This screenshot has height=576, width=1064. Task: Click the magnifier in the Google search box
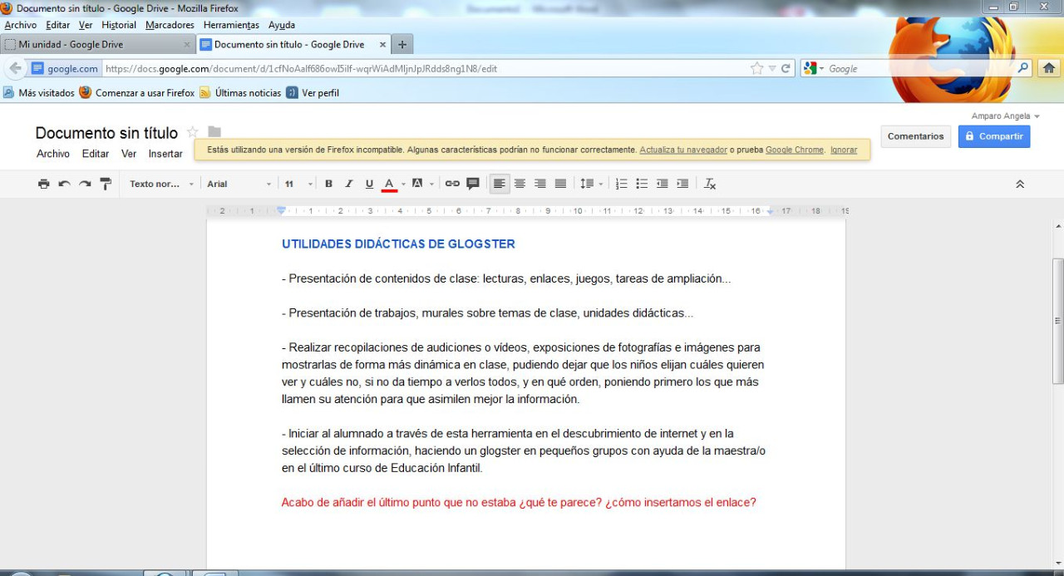tap(1023, 68)
